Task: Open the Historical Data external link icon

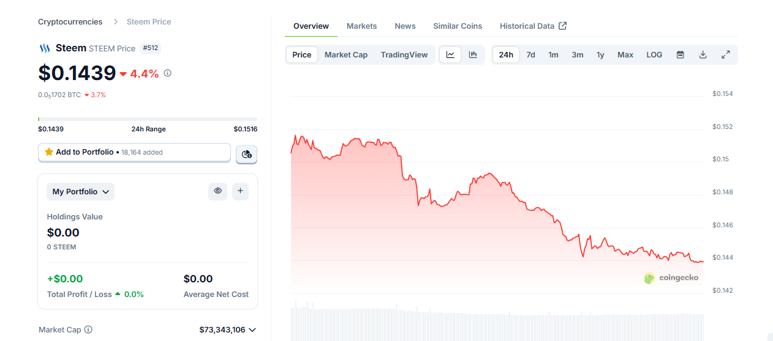Action: tap(563, 26)
